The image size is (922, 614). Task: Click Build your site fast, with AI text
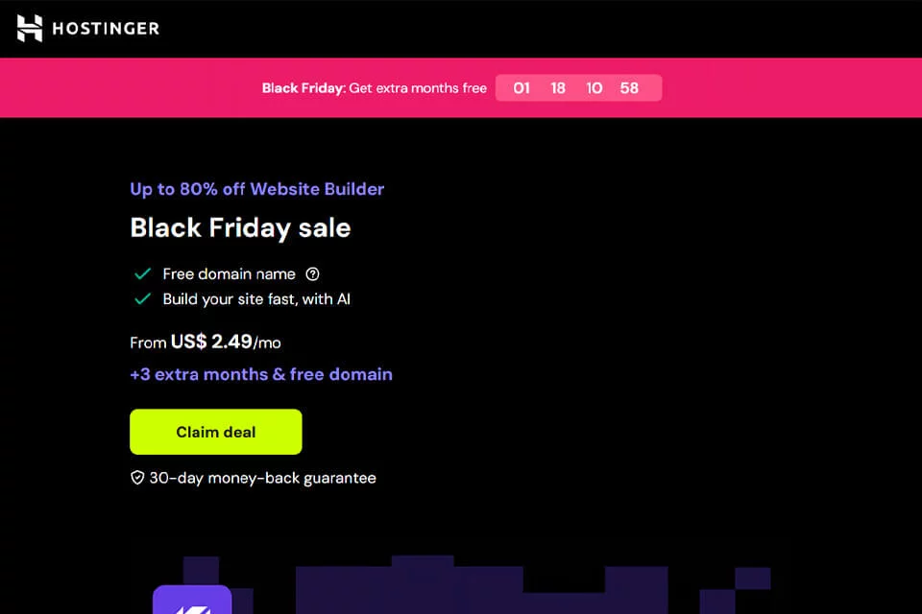click(x=256, y=299)
